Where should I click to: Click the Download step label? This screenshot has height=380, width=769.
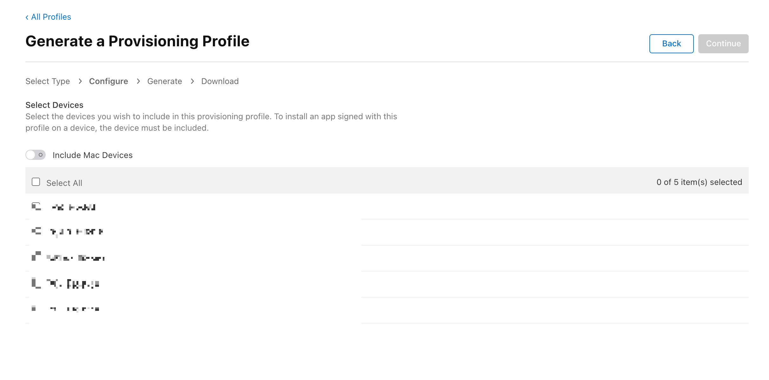[x=220, y=82]
